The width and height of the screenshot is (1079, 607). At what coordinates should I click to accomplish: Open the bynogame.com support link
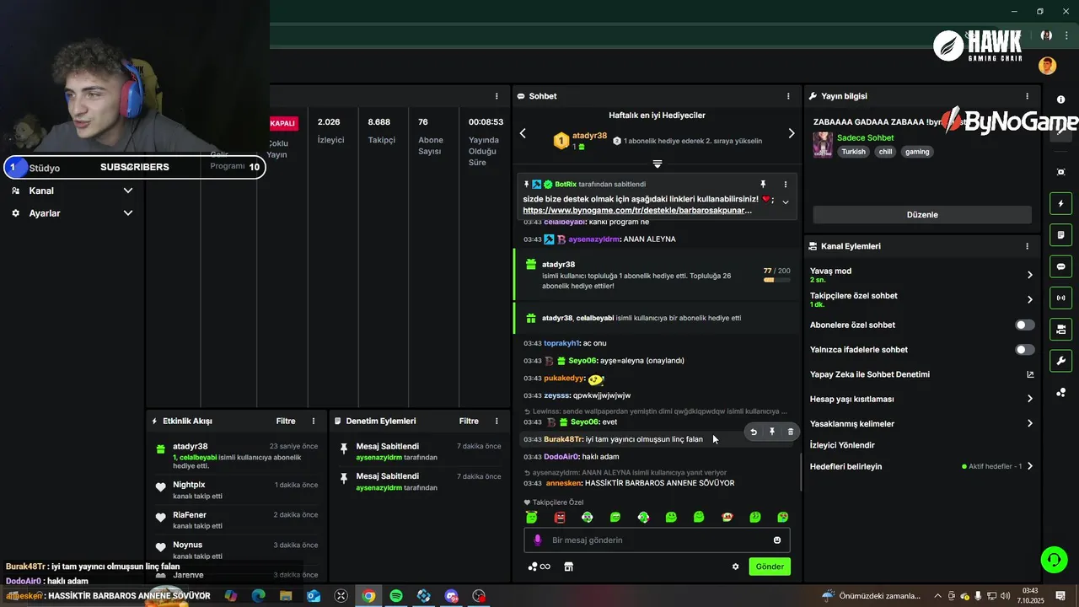coord(637,210)
